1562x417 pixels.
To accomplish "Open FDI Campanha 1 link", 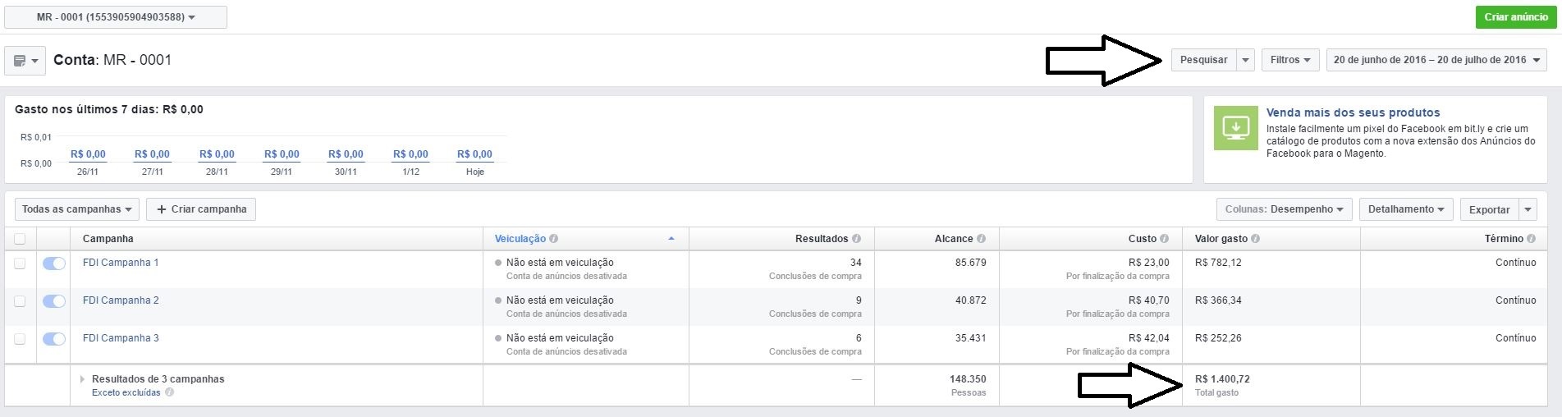I will (x=121, y=263).
